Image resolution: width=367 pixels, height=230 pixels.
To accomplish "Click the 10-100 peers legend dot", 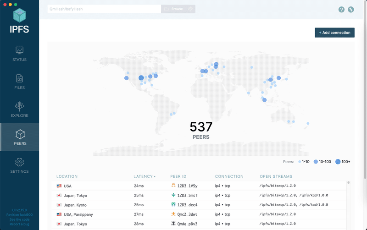I will 316,162.
